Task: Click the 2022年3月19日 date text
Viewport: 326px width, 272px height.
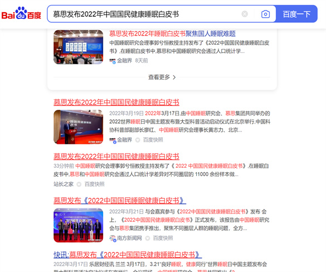Action: 126,113
